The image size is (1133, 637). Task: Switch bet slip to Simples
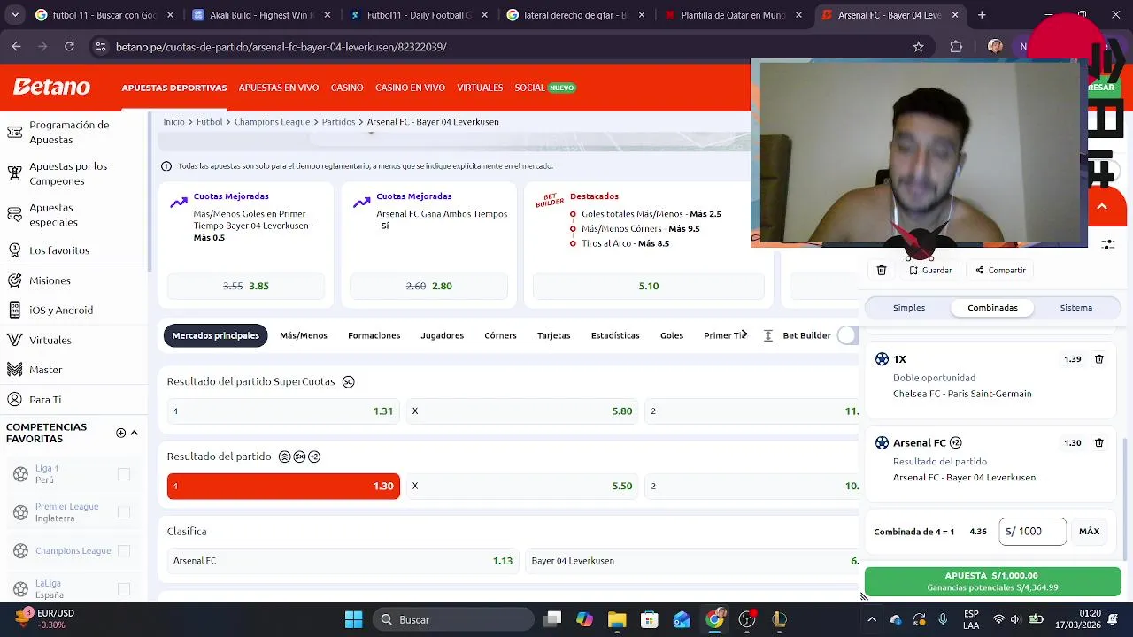pos(909,308)
